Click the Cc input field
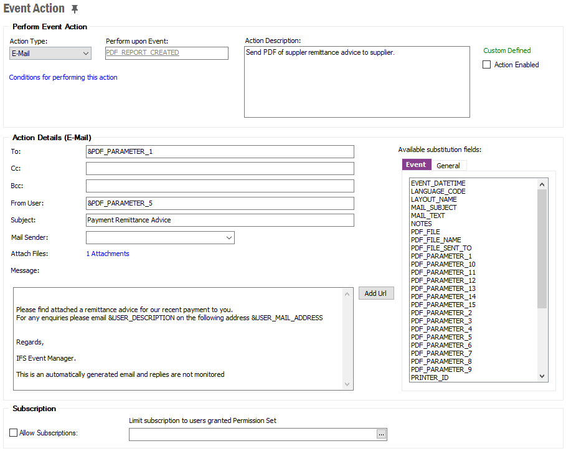 219,169
